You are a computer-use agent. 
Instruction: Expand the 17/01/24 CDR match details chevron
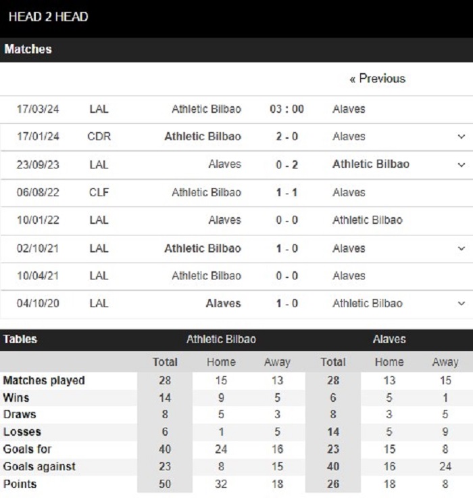pyautogui.click(x=462, y=137)
